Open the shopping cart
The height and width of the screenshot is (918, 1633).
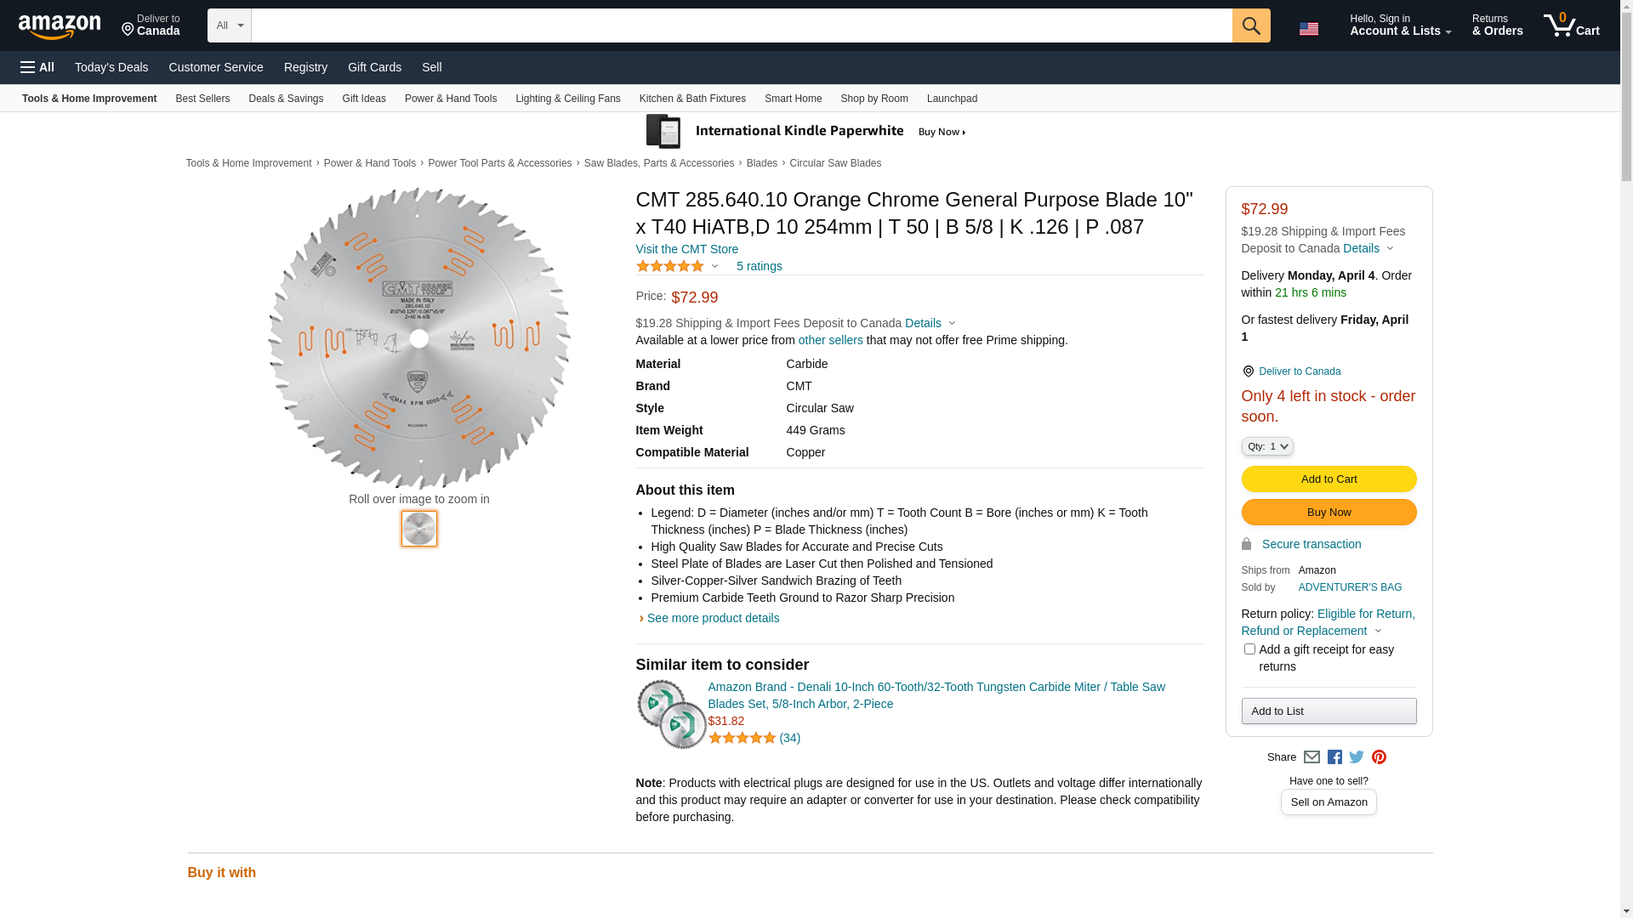(x=1572, y=25)
